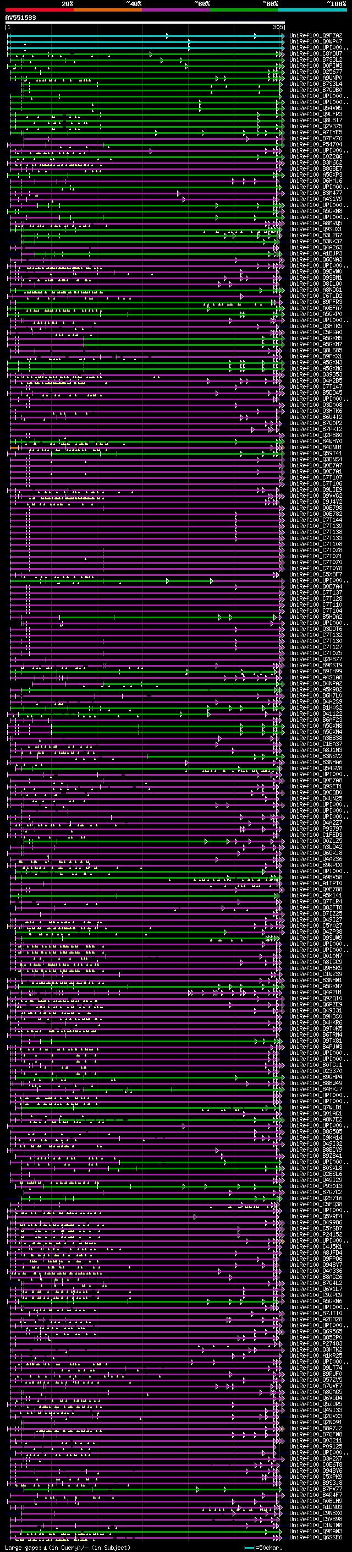Select hit UniRef100_Q2V375
The height and width of the screenshot is (1552, 352).
tap(316, 127)
